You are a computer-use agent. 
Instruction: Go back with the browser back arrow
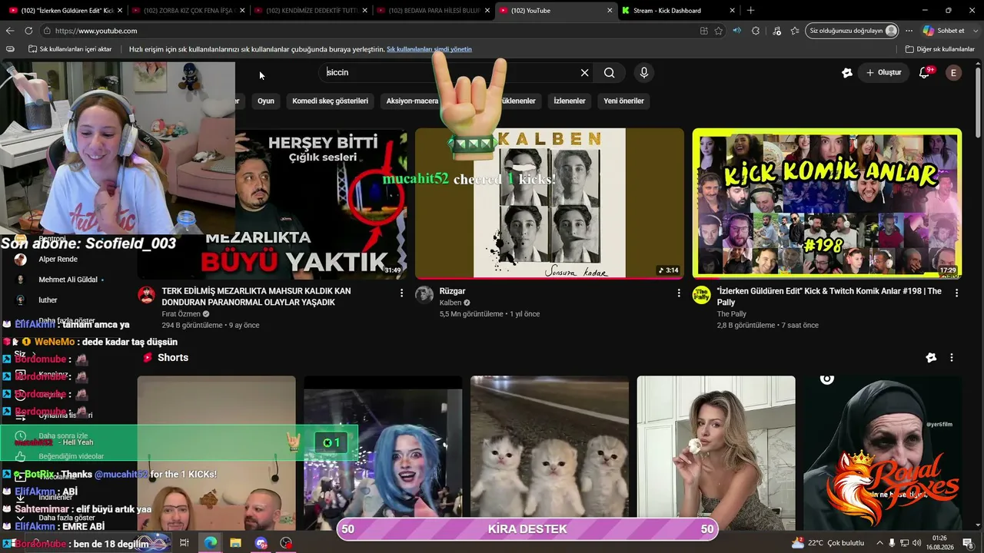coord(10,31)
